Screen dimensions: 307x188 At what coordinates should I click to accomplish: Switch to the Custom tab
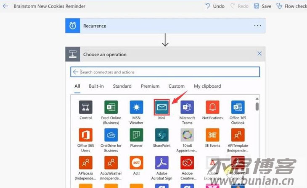click(176, 86)
